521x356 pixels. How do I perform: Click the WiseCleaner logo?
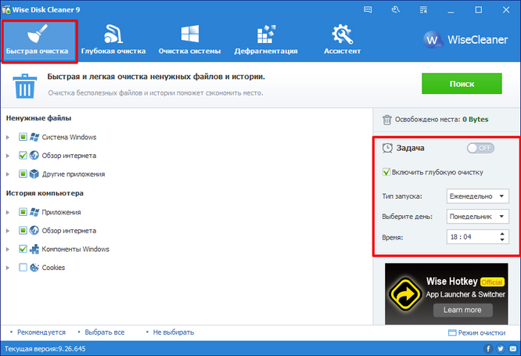(x=465, y=40)
